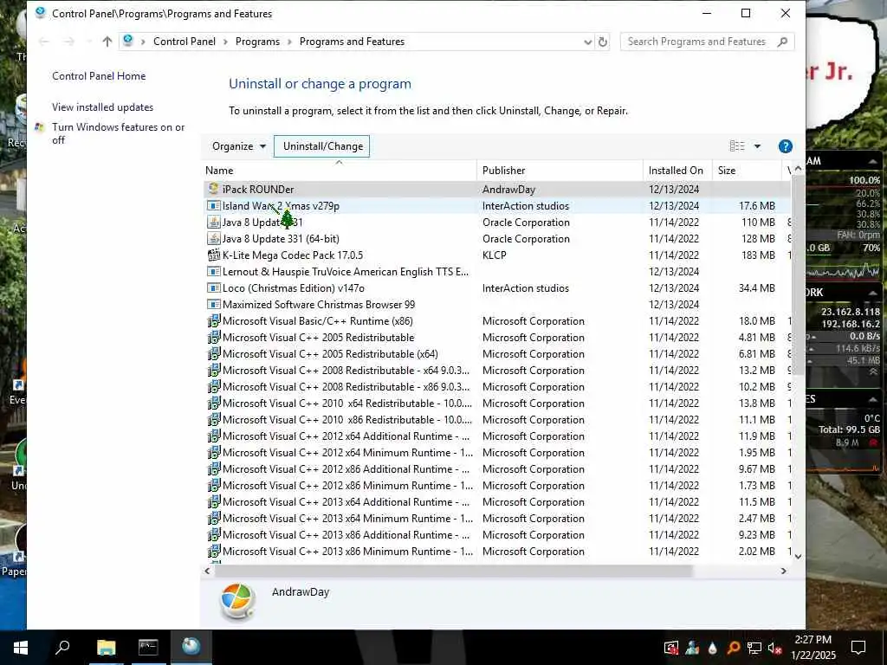Click the list's scroll up arrow
This screenshot has width=887, height=665.
(x=798, y=169)
